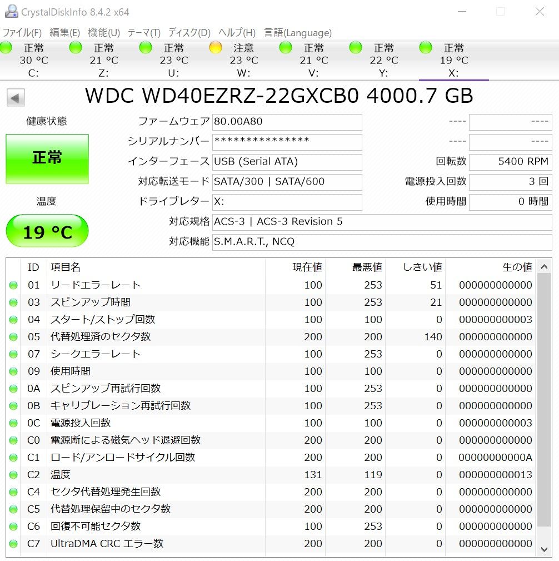Go to previous disk with left arrow
This screenshot has height=561, width=559.
[x=16, y=98]
